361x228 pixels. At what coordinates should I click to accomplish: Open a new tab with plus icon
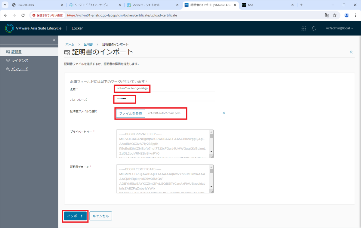tap(301, 5)
